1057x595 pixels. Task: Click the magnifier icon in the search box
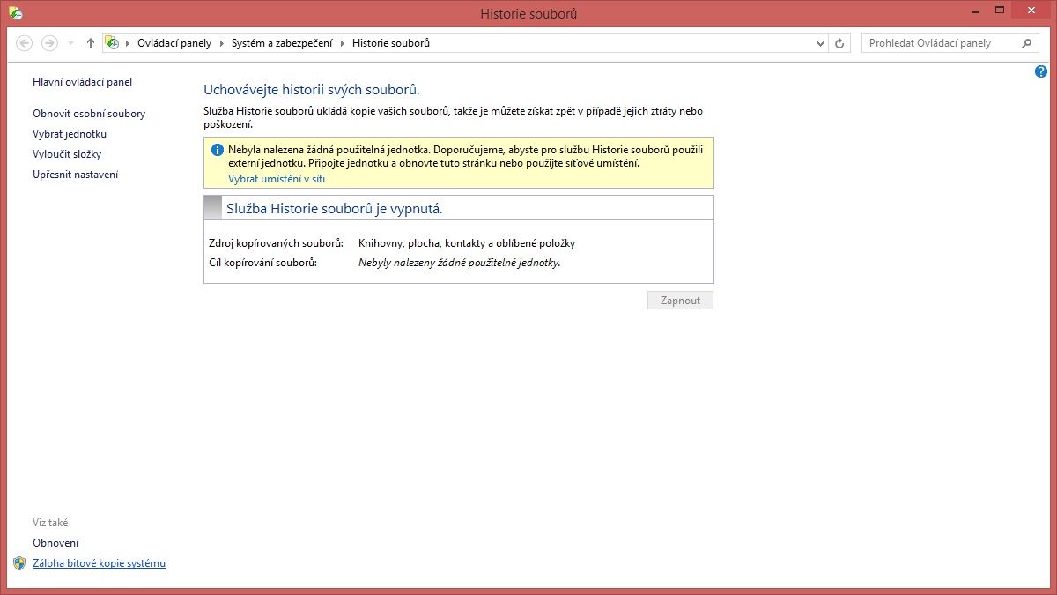point(1026,43)
